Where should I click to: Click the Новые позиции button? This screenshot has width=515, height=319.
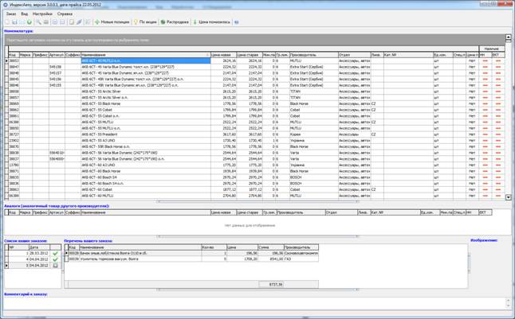[112, 22]
